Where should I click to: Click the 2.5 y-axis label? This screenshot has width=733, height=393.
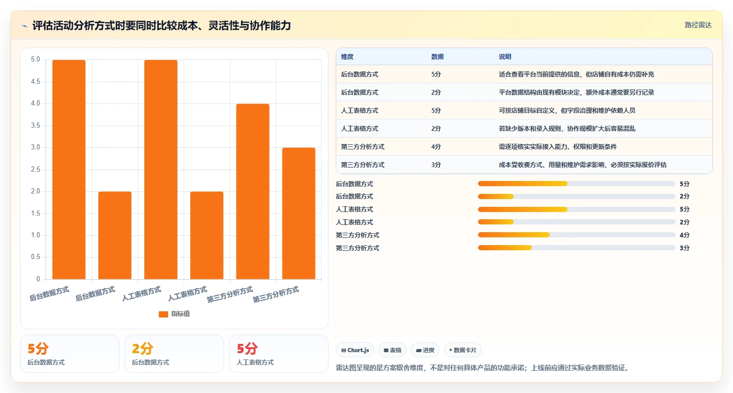36,170
